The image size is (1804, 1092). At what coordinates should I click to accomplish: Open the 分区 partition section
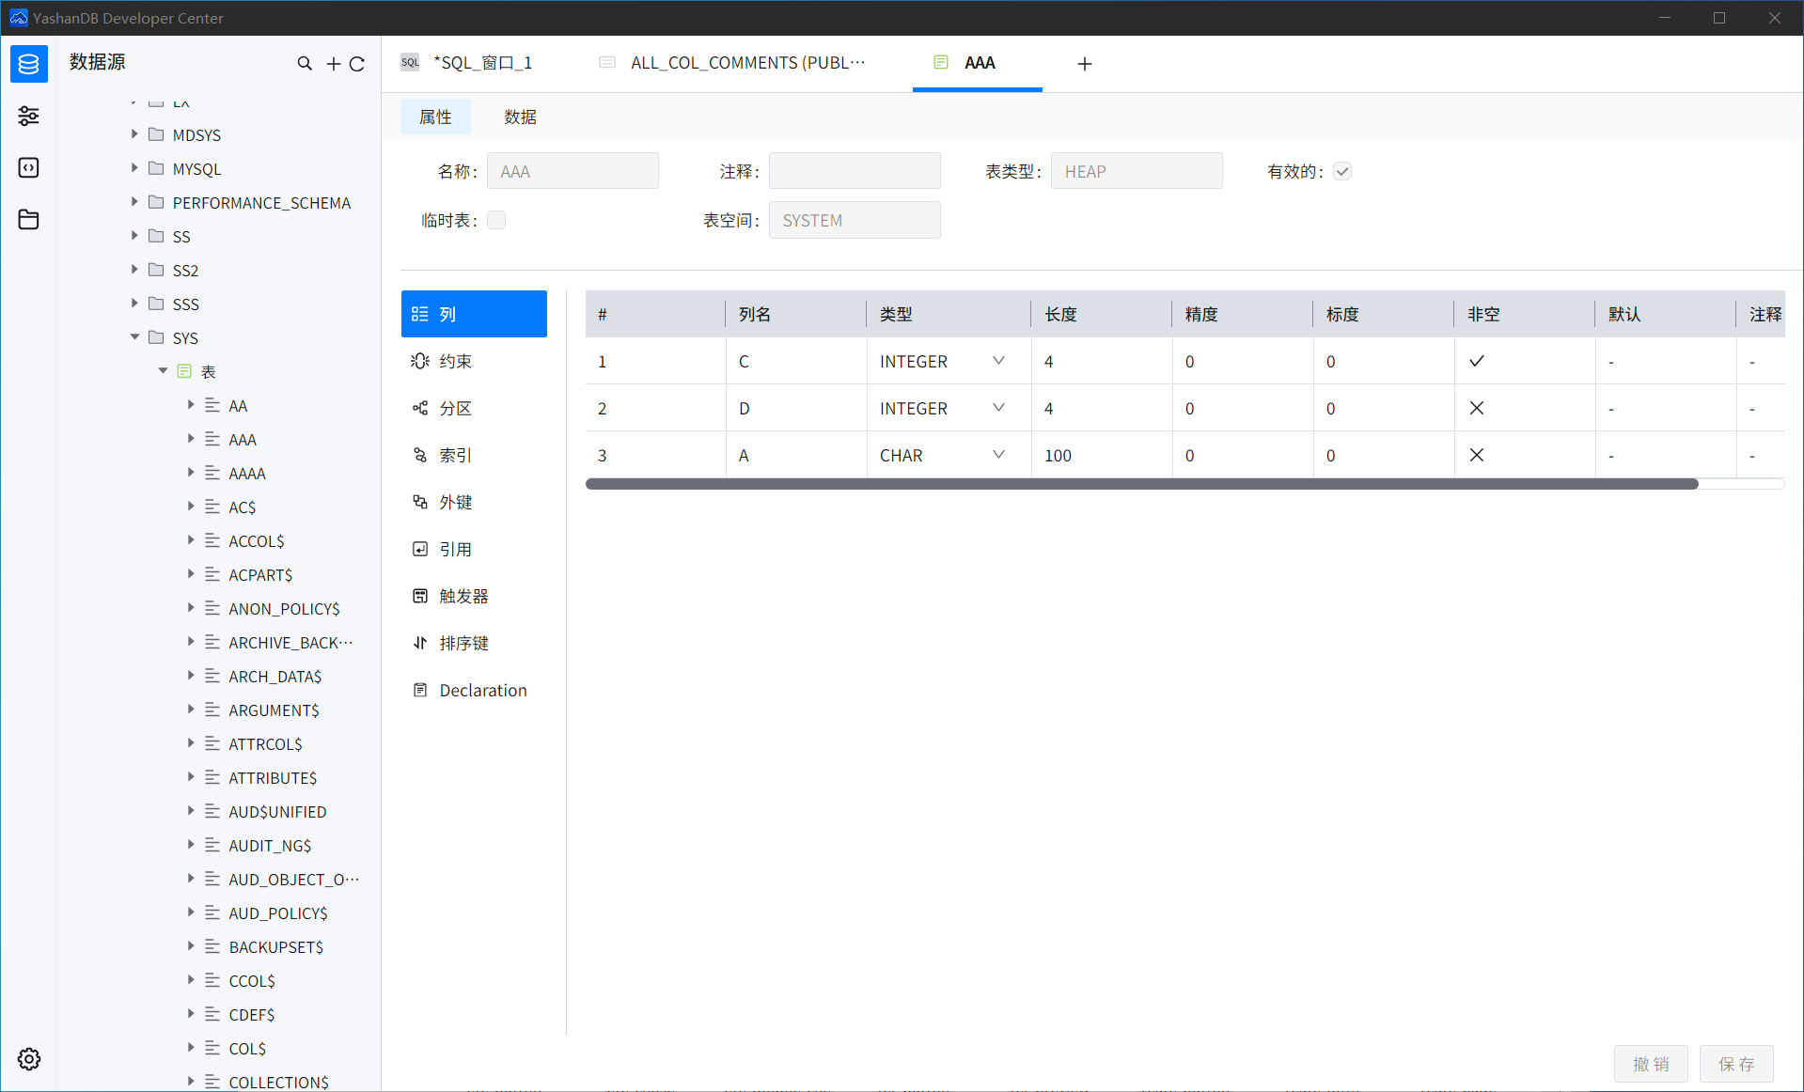point(474,408)
